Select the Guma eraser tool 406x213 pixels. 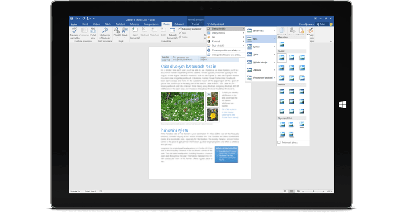click(183, 37)
